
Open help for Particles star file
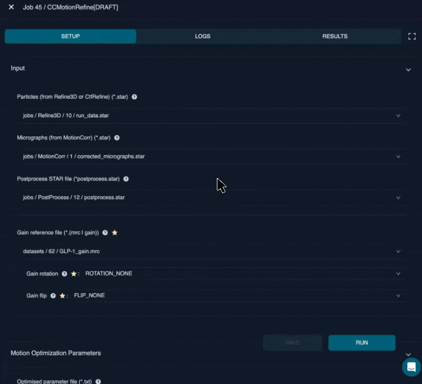coord(134,97)
